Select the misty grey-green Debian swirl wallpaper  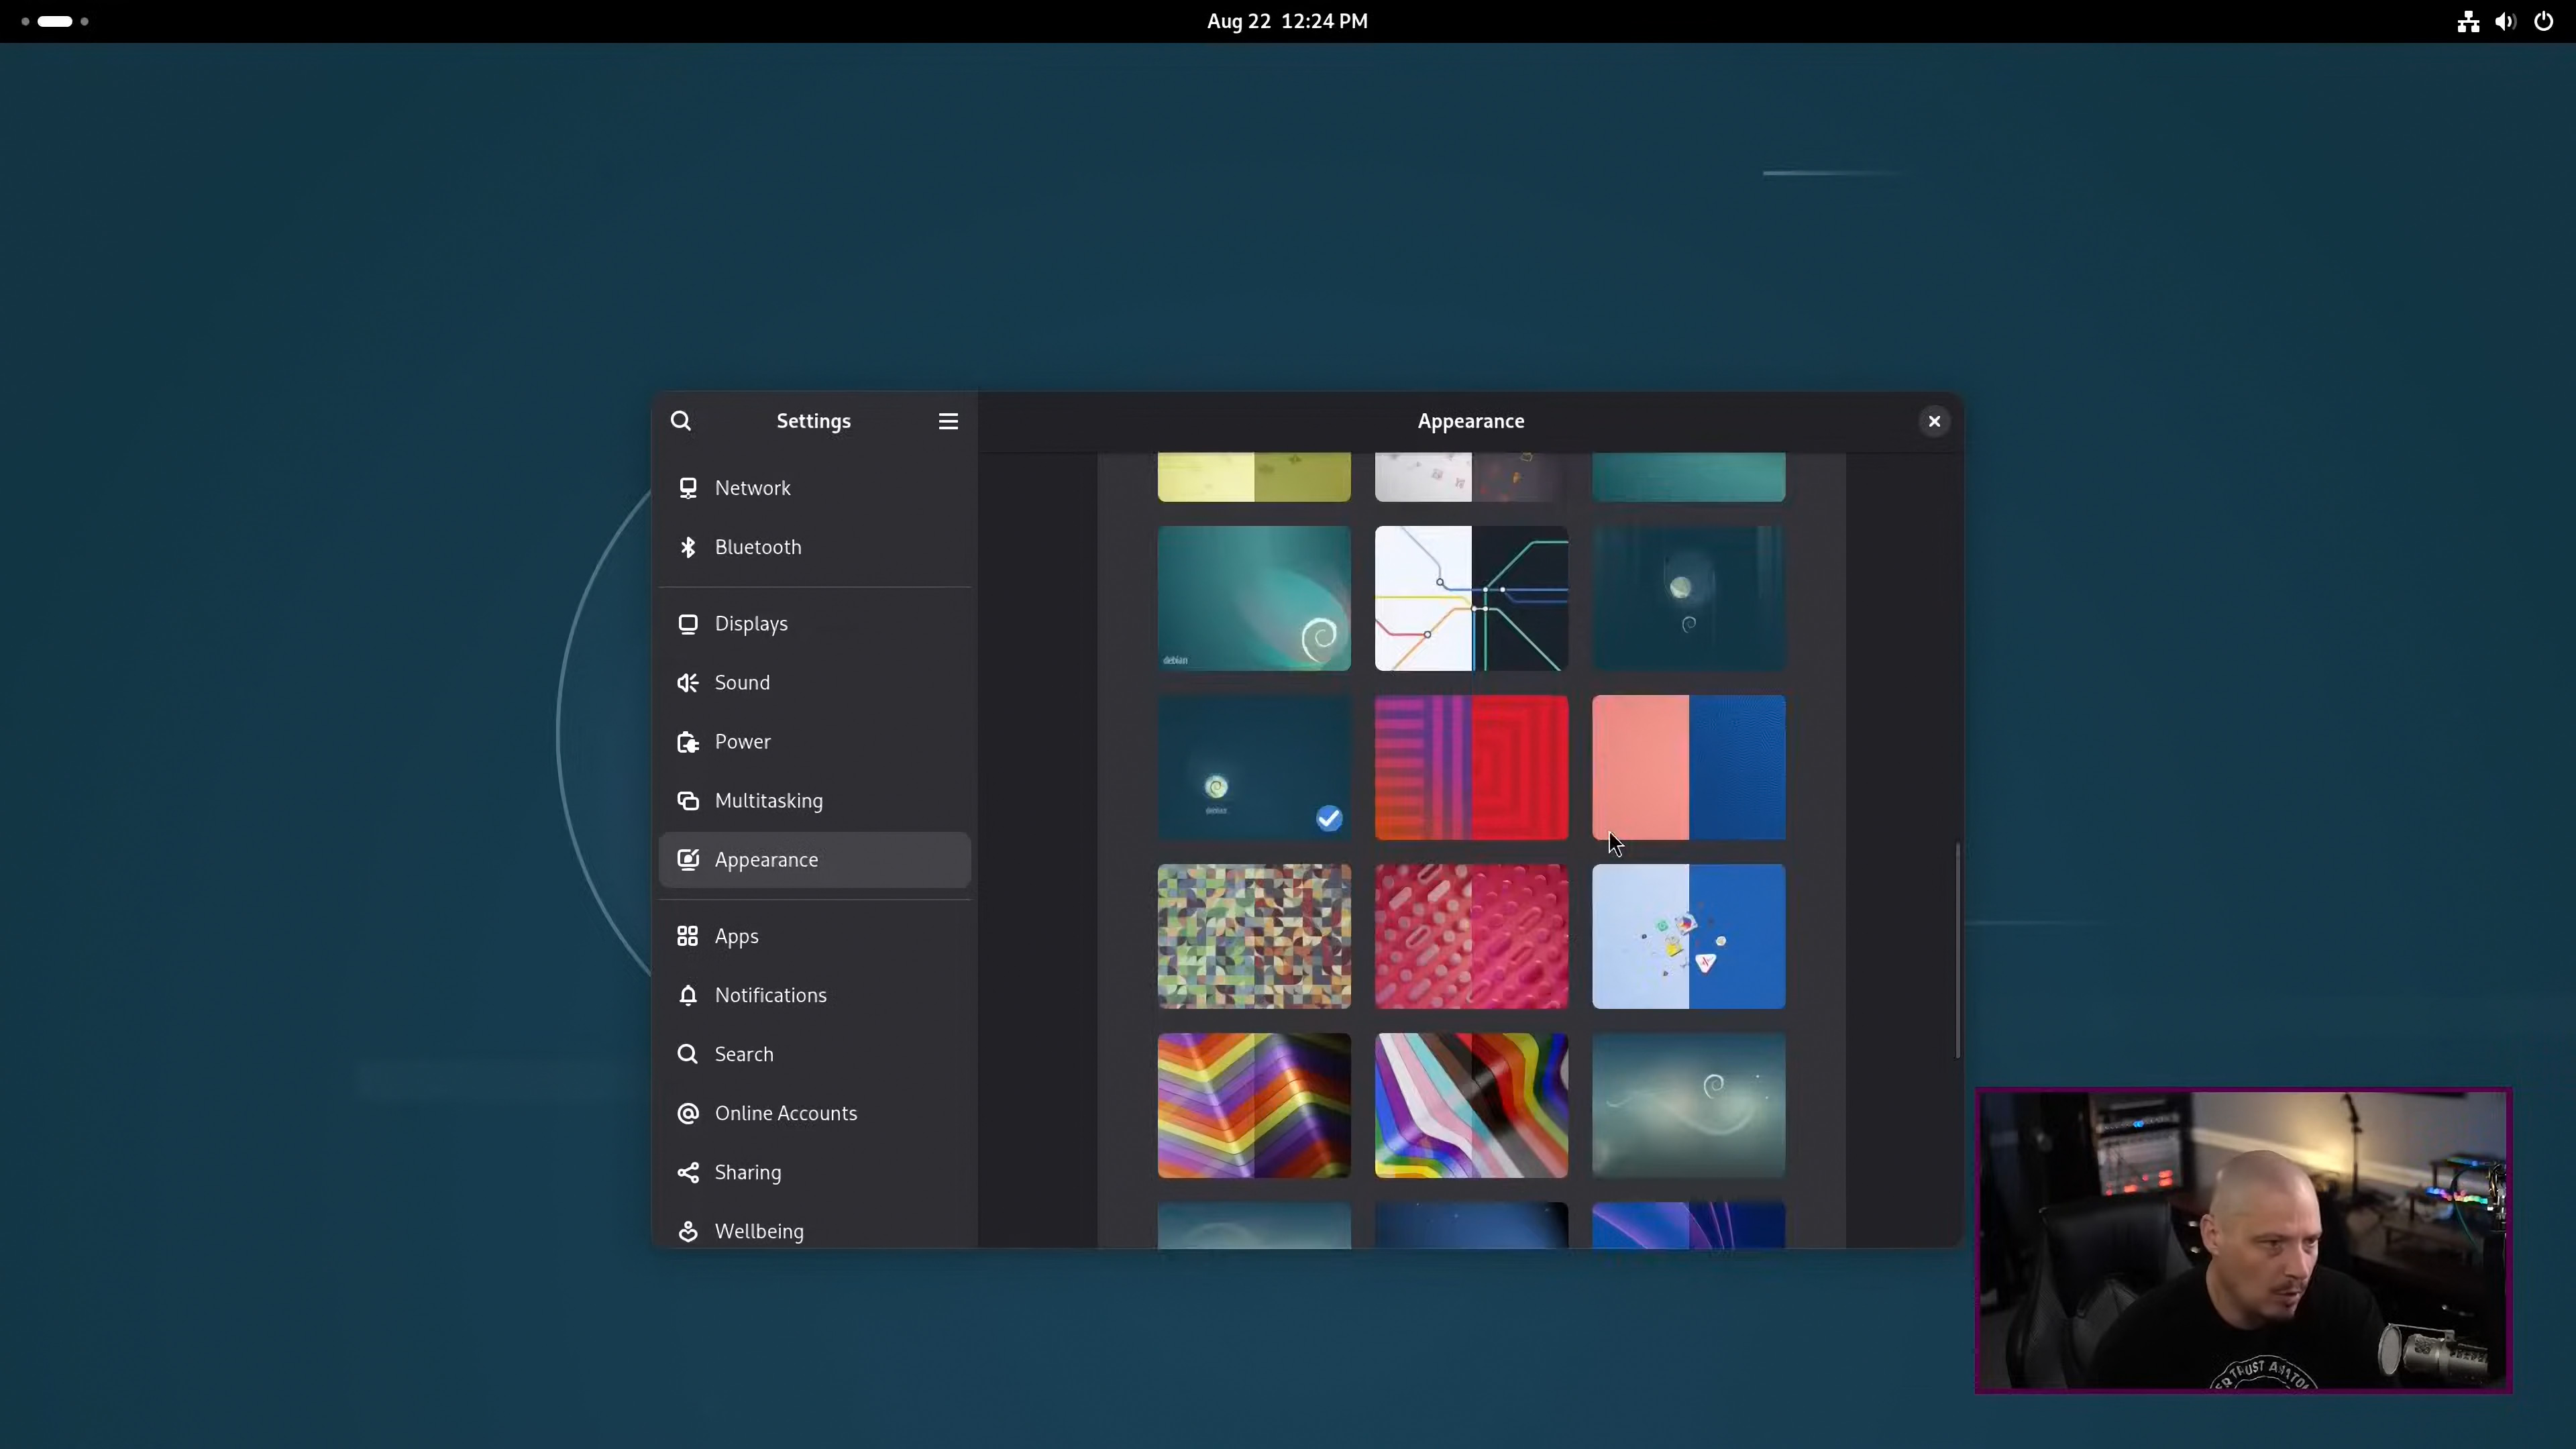[1688, 1105]
